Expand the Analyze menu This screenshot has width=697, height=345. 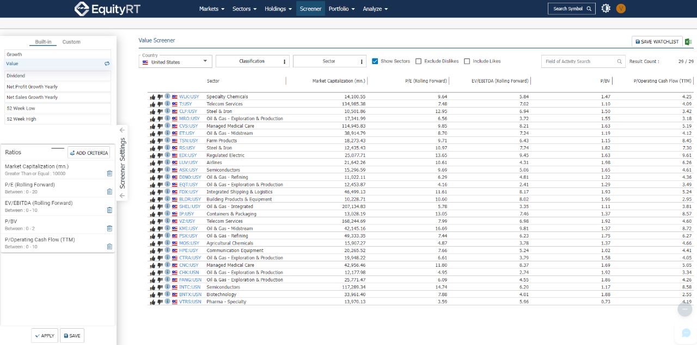click(x=375, y=9)
